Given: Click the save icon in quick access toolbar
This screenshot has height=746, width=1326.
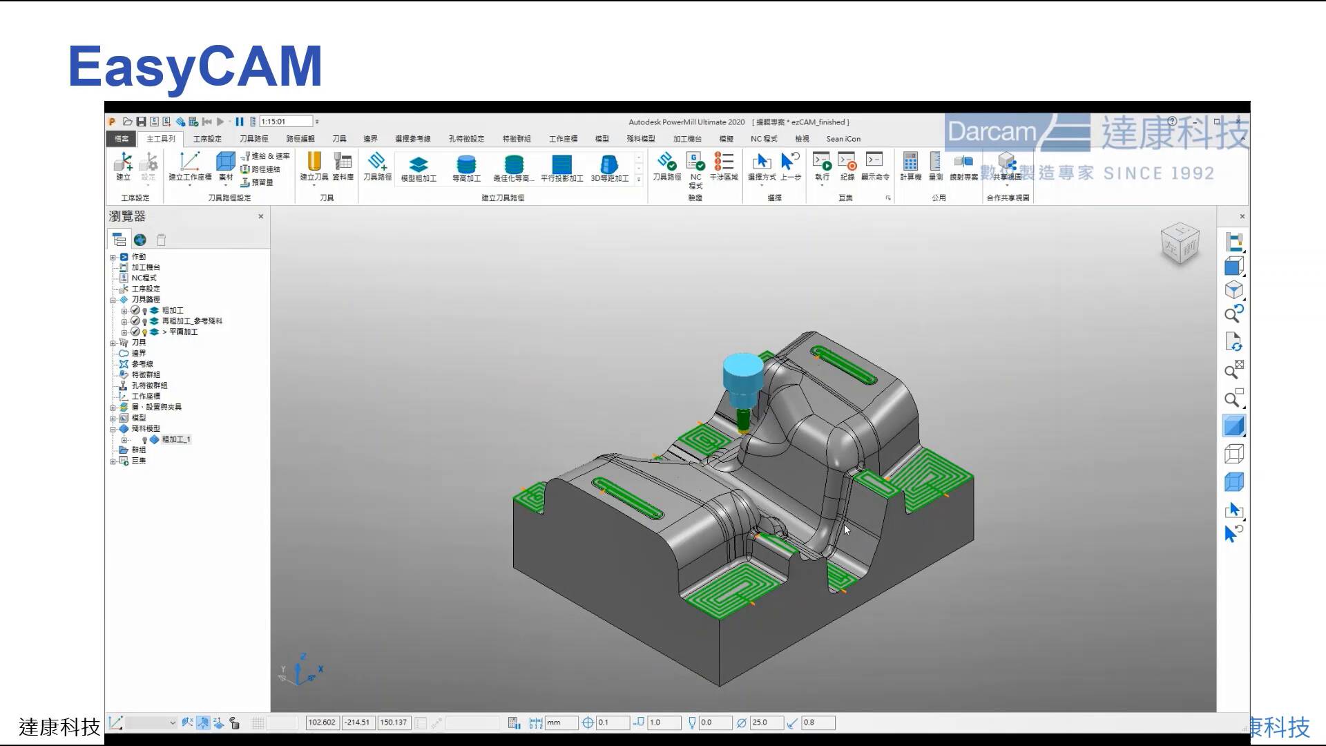Looking at the screenshot, I should click(x=142, y=121).
